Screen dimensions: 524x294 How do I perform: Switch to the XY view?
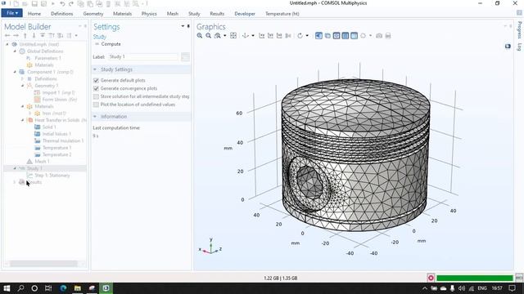[x=262, y=36]
